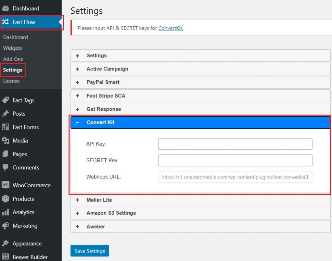Screen dimensions: 332x261
Task: Open the Beaver Builder menu
Action: (x=31, y=257)
